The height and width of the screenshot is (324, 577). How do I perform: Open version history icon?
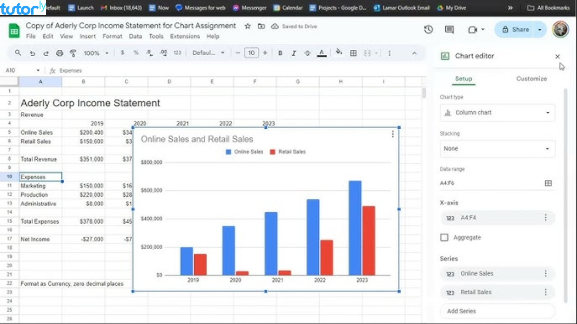tap(428, 30)
